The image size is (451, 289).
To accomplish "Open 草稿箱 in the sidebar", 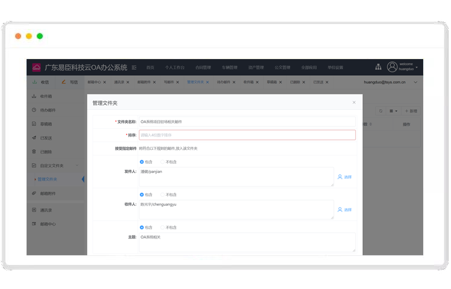I will click(x=56, y=124).
